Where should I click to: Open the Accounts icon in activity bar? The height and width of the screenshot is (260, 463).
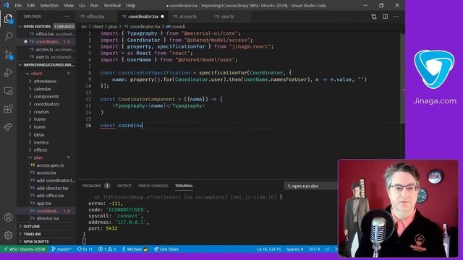click(x=8, y=217)
